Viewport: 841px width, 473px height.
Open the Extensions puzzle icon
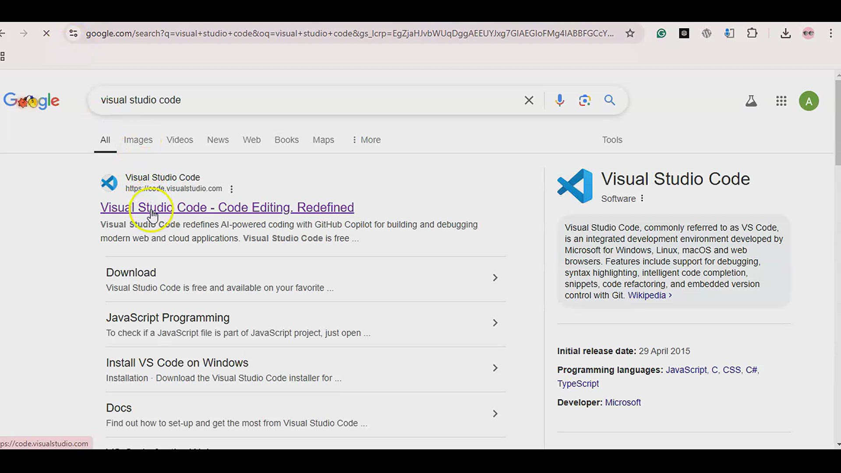752,33
